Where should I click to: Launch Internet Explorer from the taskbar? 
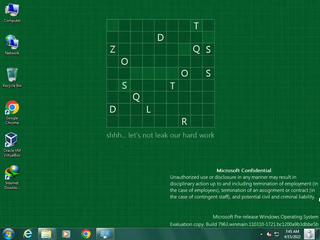(x=28, y=234)
